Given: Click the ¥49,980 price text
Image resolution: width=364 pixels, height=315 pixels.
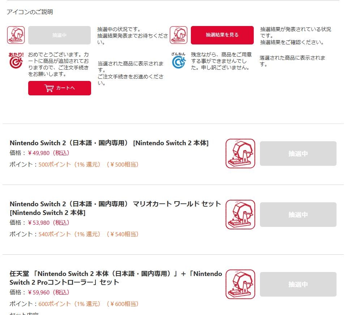Looking at the screenshot, I should pyautogui.click(x=48, y=153).
